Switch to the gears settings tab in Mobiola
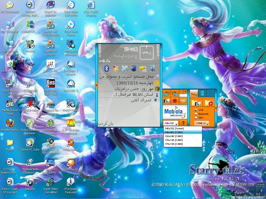The image size is (266, 199). 194,93
